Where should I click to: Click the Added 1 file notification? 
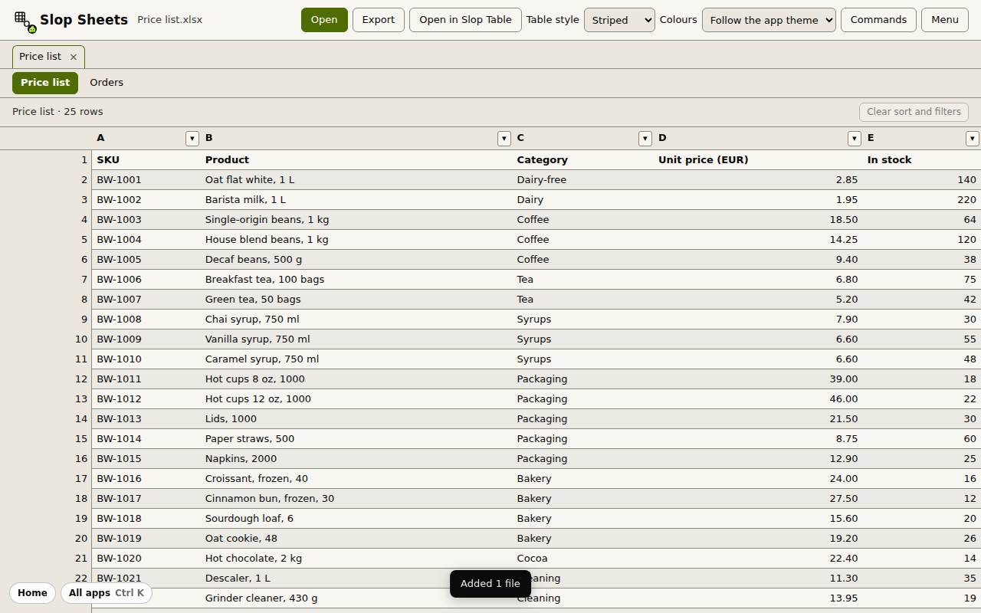pyautogui.click(x=490, y=584)
